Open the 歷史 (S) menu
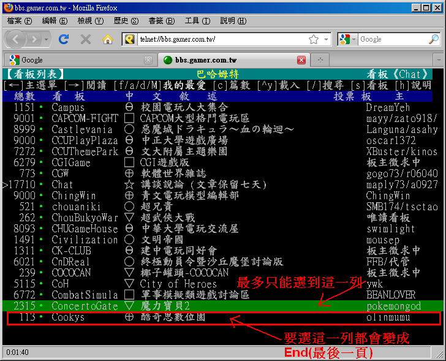446x361 pixels. (x=126, y=21)
